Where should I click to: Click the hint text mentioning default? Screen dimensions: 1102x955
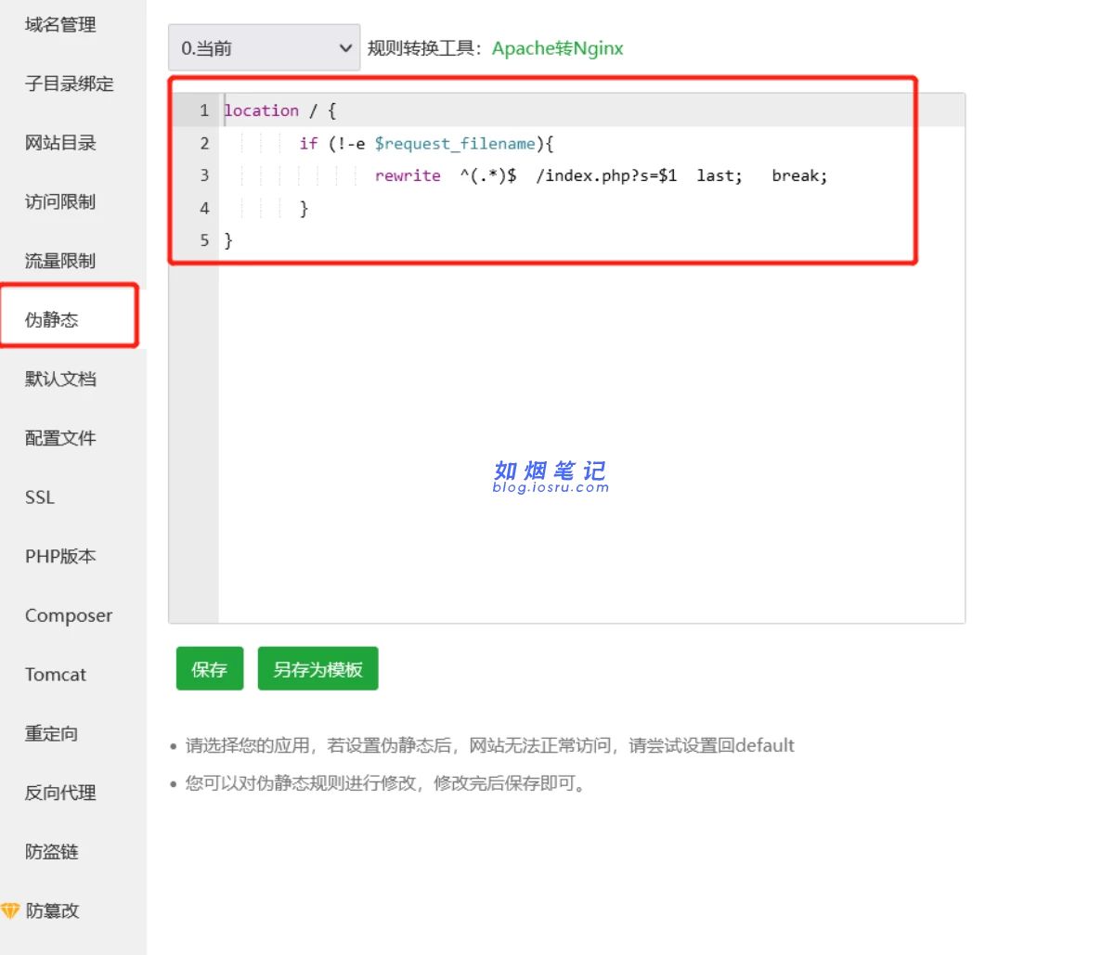[x=489, y=745]
